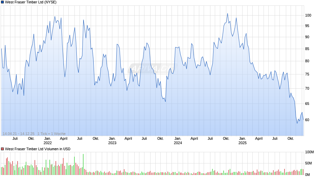Click the price axis value 95

(307, 26)
